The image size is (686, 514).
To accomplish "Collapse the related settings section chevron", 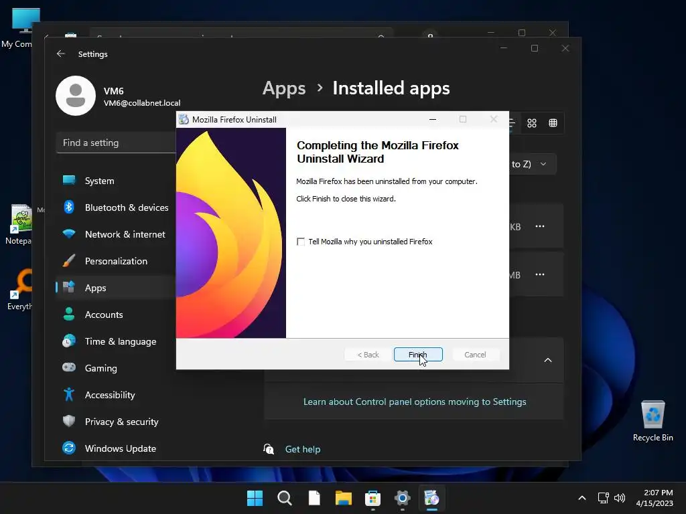I will click(x=548, y=360).
